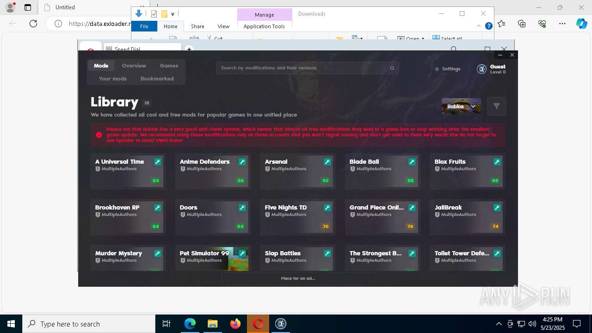The width and height of the screenshot is (592, 333).
Task: Open wrench icon on Grand Piece Online card
Action: [412, 208]
